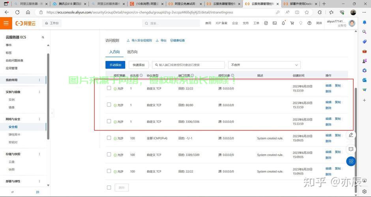Viewport: 371px width, 197px height.
Task: Open the blue floating apps grid button
Action: coord(351,161)
